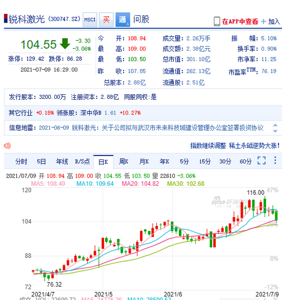Screen dimensions: 282x300
Task: Switch to B/S点 chart tab
Action: tap(82, 161)
